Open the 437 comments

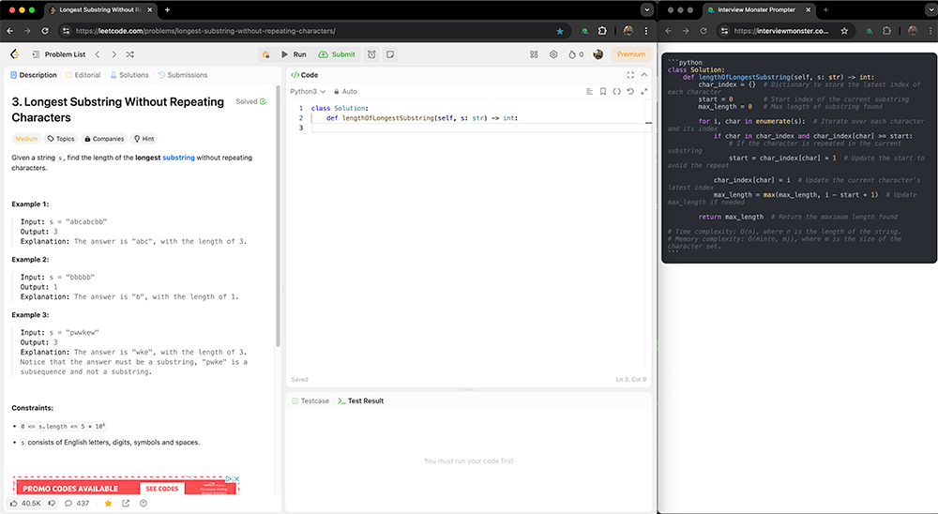coord(77,504)
